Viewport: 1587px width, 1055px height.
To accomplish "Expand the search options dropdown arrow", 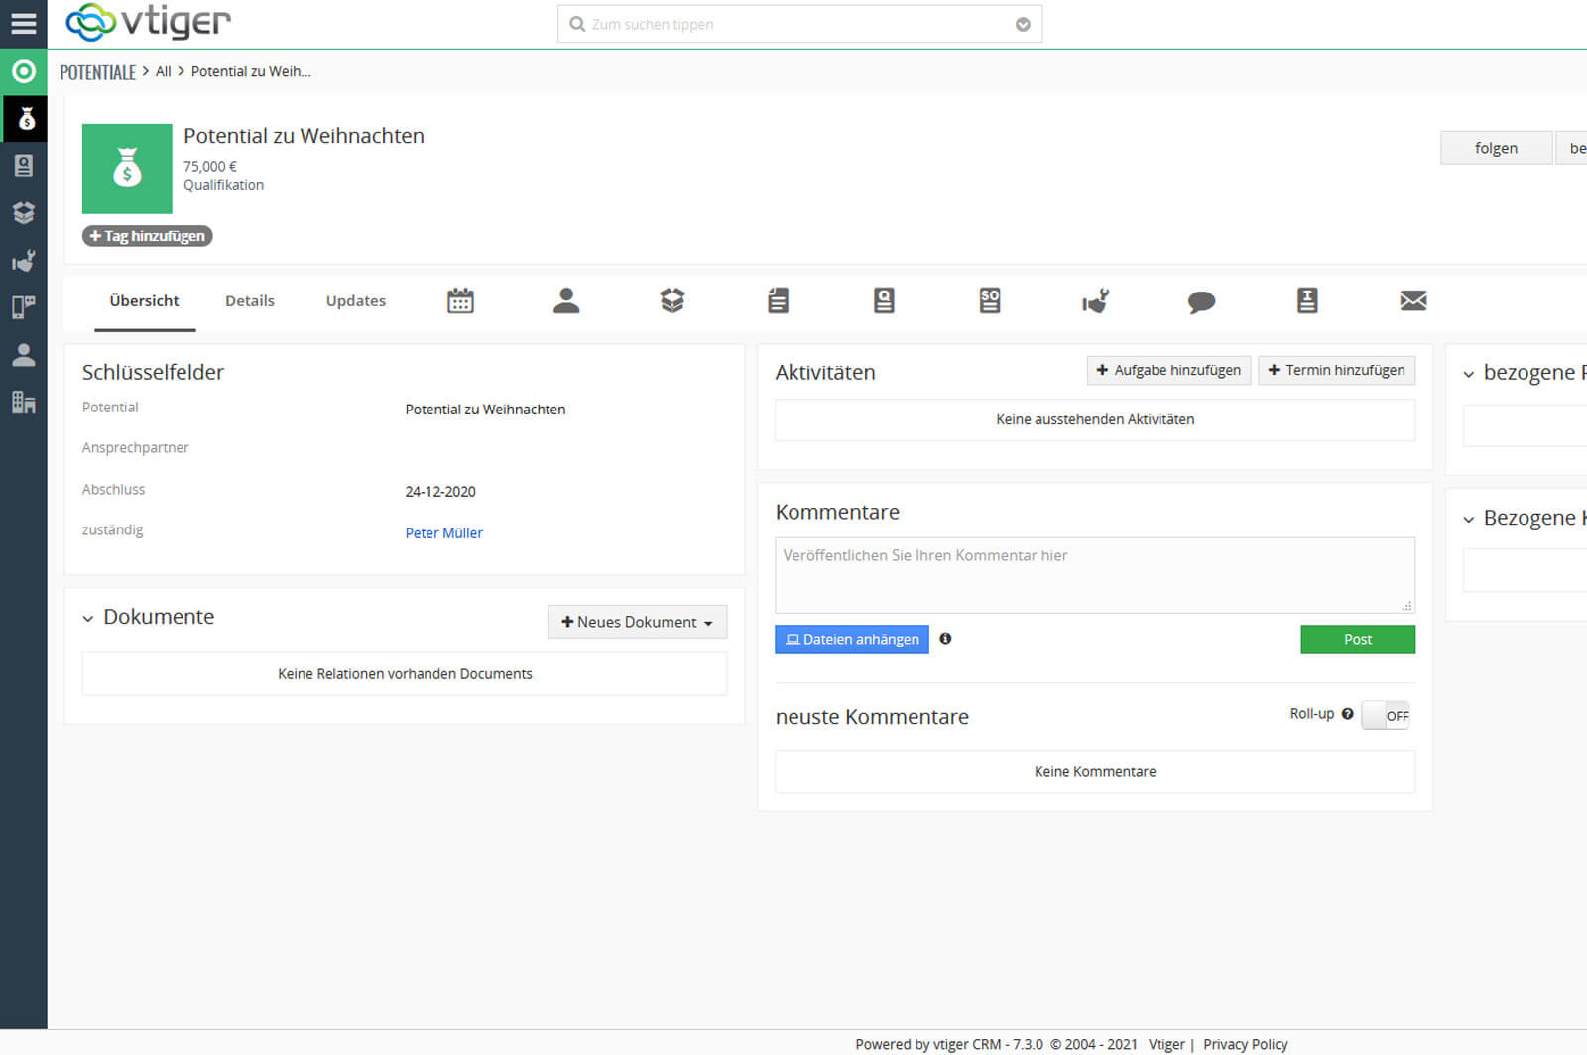I will pyautogui.click(x=1023, y=25).
